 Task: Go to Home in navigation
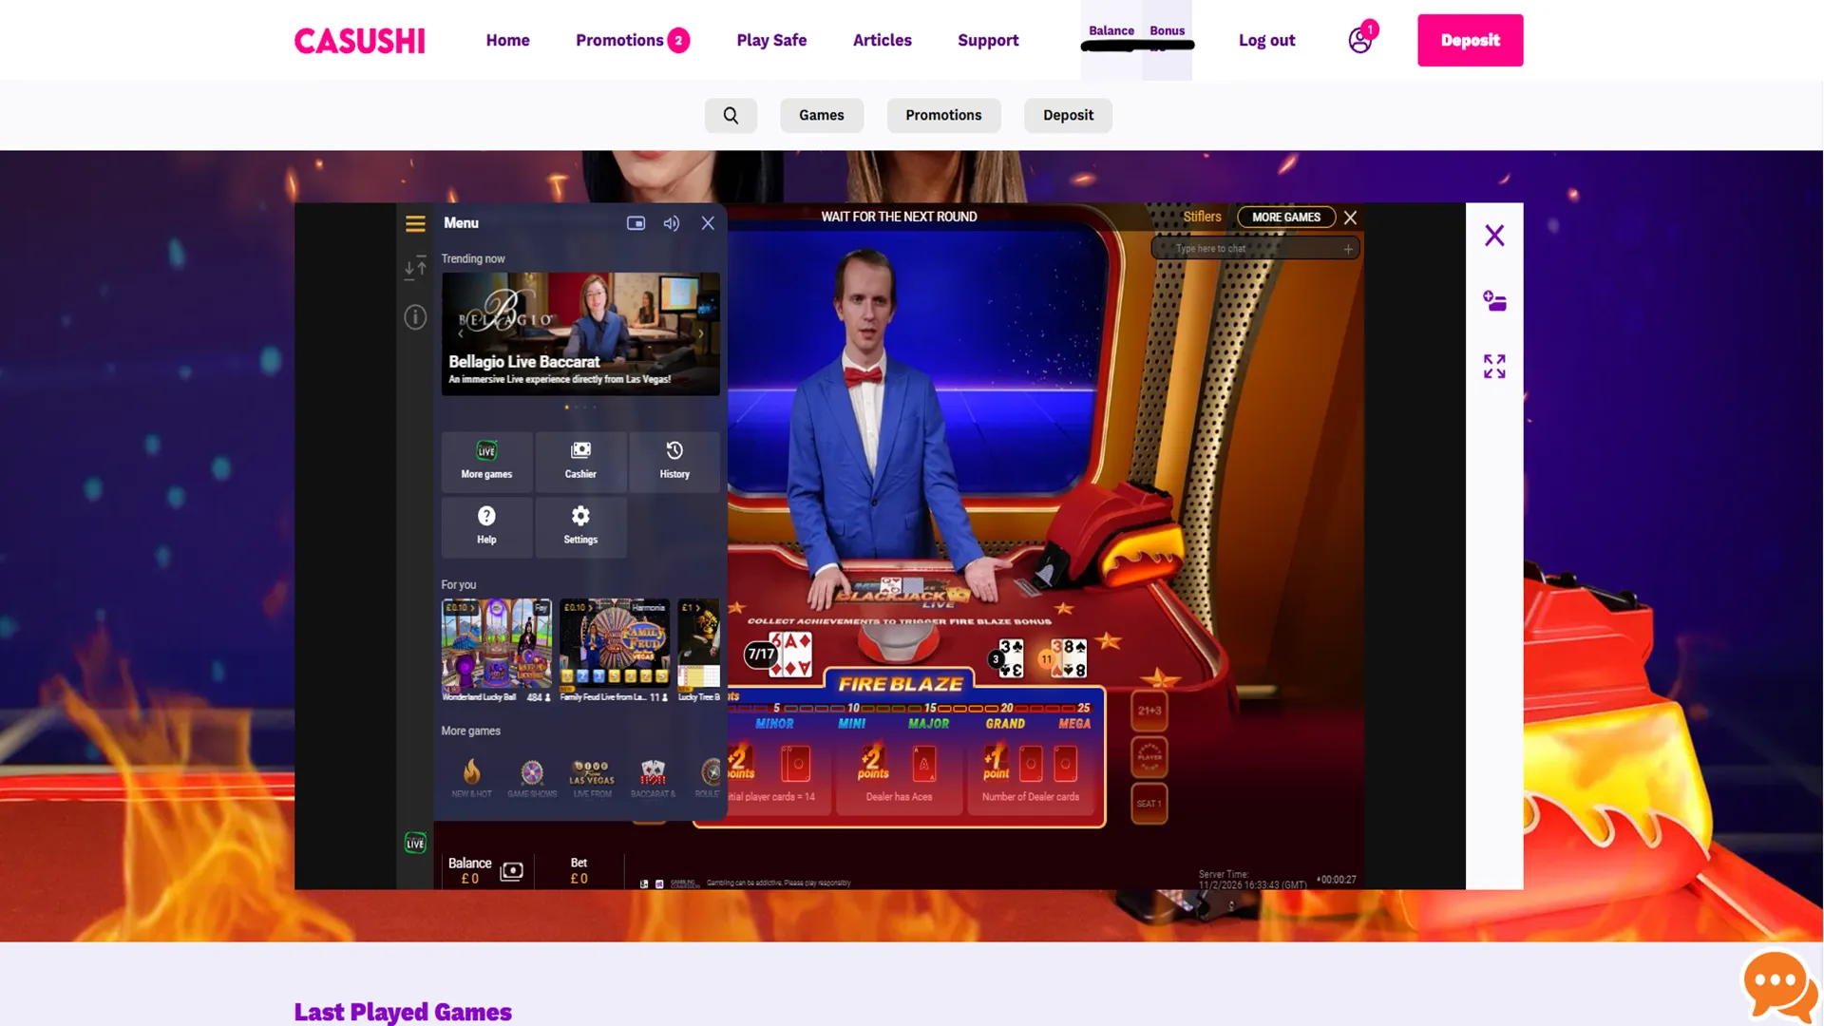(507, 40)
